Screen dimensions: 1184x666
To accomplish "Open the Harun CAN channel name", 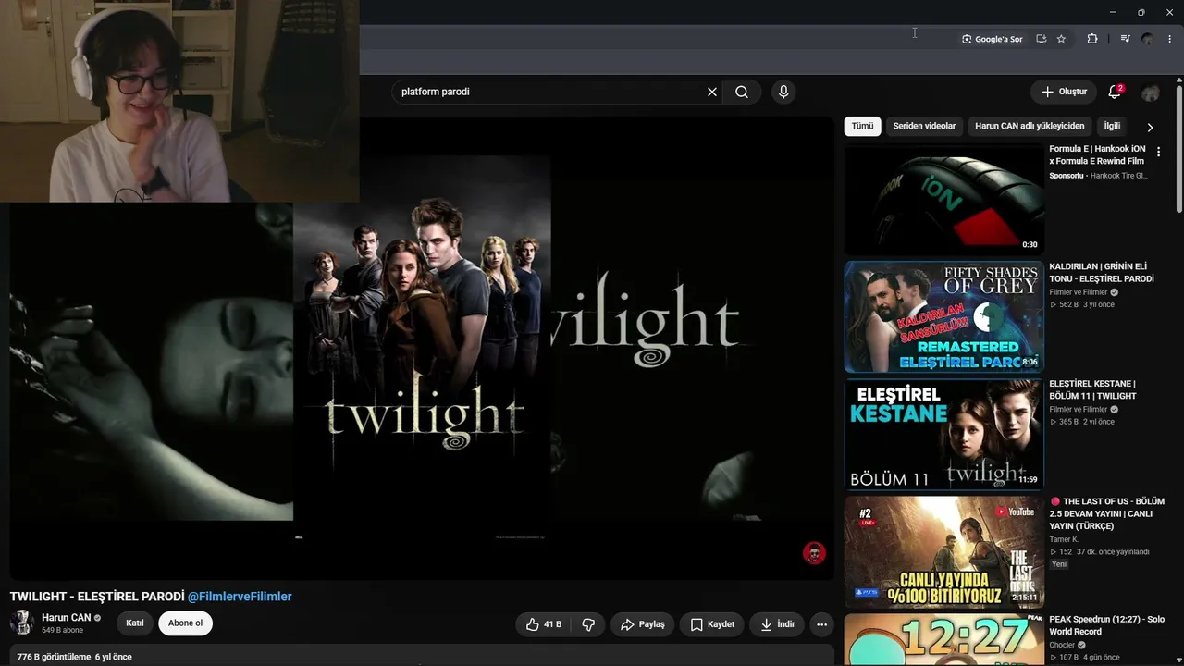I will click(x=66, y=618).
